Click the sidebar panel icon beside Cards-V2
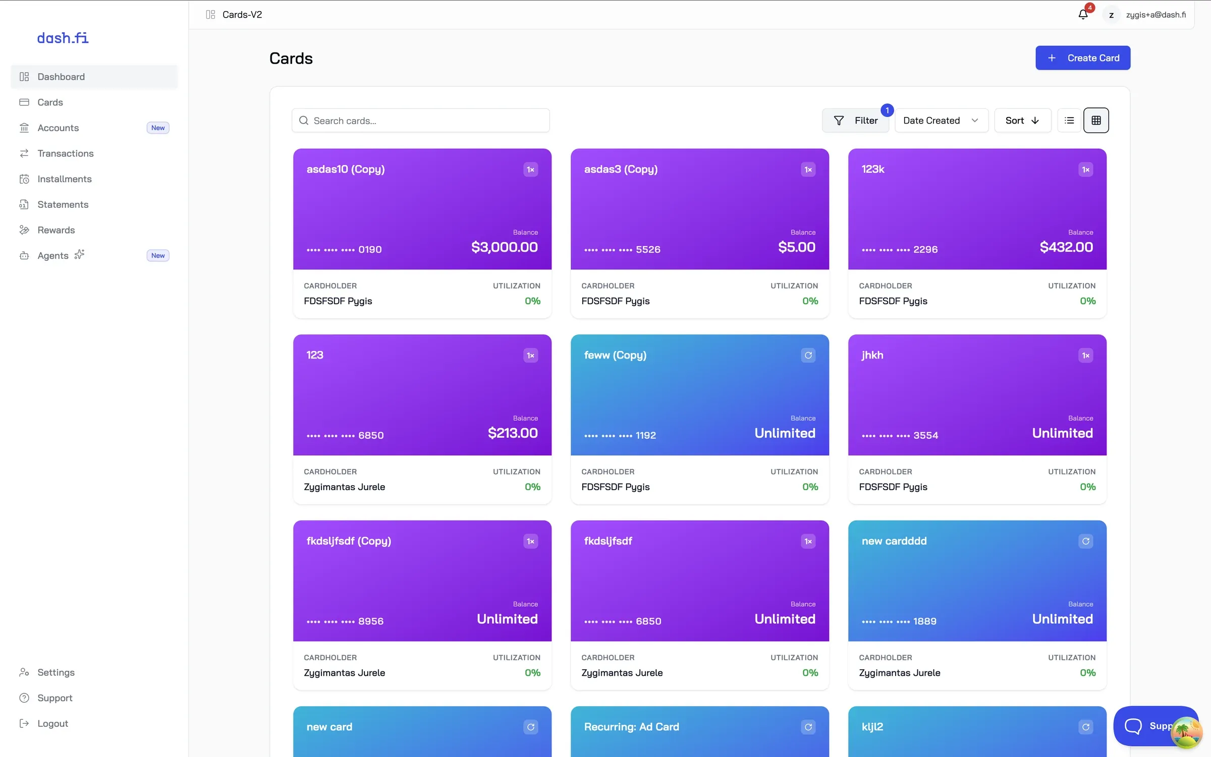The height and width of the screenshot is (757, 1211). point(210,15)
